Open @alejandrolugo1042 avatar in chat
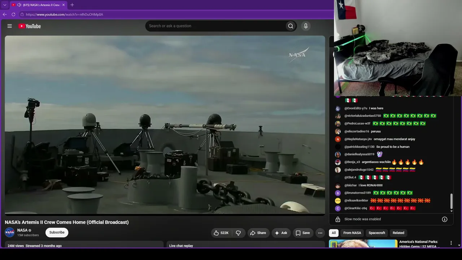The width and height of the screenshot is (462, 260). pos(338,170)
